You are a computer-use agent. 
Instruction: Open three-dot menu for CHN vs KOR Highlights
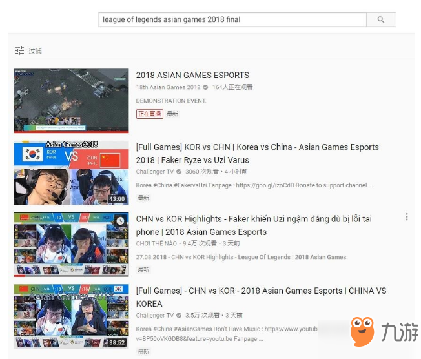coord(406,217)
